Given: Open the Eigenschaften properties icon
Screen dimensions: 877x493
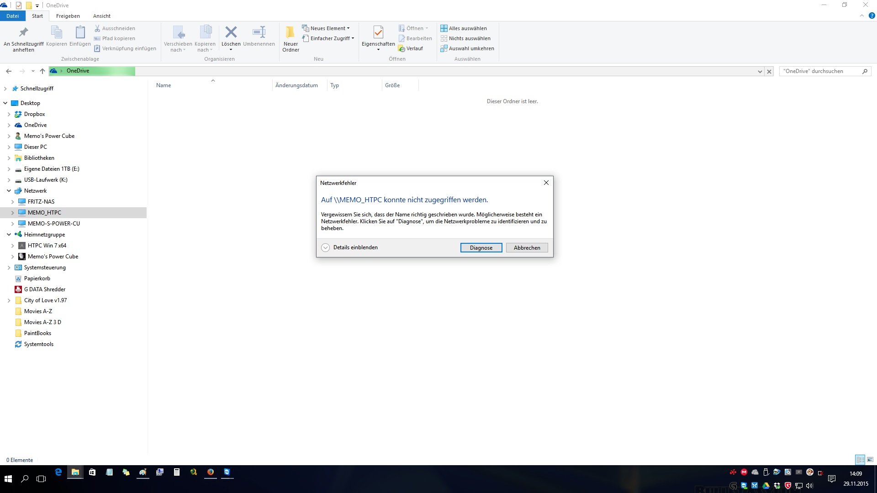Looking at the screenshot, I should 378,32.
